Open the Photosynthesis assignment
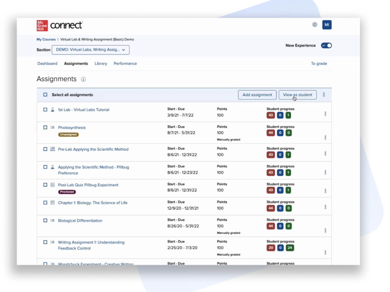The height and width of the screenshot is (292, 390). coord(72,128)
